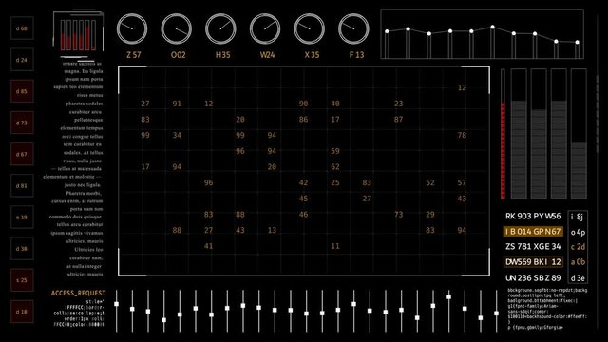Image resolution: width=608 pixels, height=342 pixels.
Task: Select grid cell 23
Action: click(399, 104)
